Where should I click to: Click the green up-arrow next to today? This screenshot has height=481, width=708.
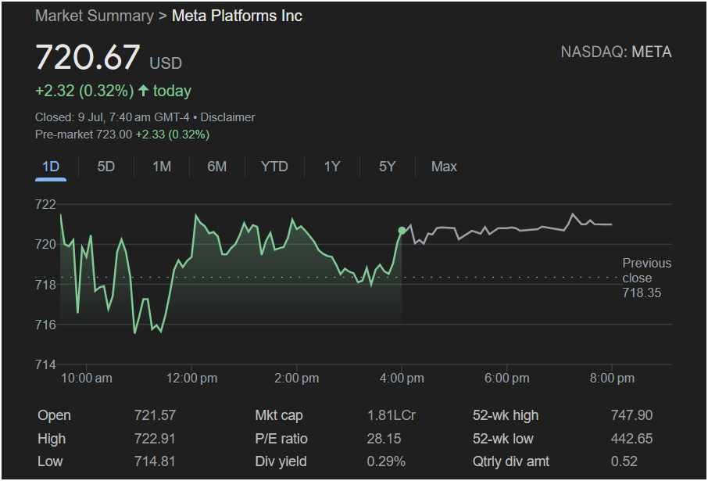tap(143, 91)
